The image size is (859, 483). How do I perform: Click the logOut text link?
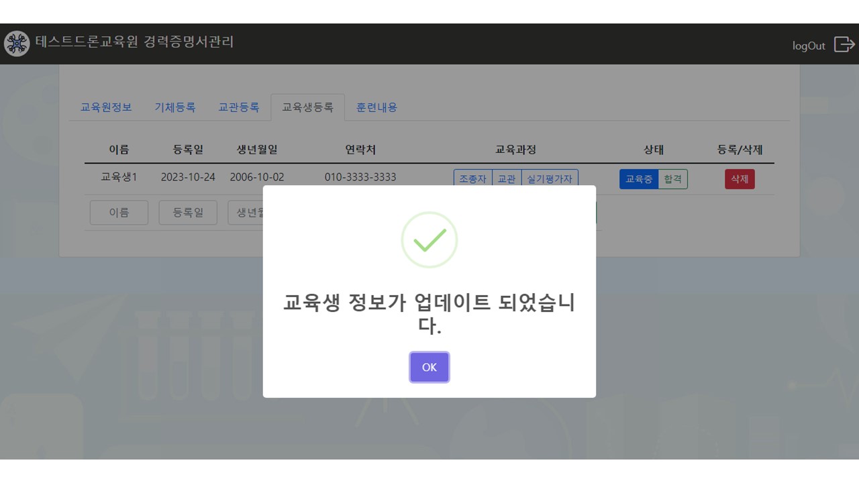[x=809, y=46]
